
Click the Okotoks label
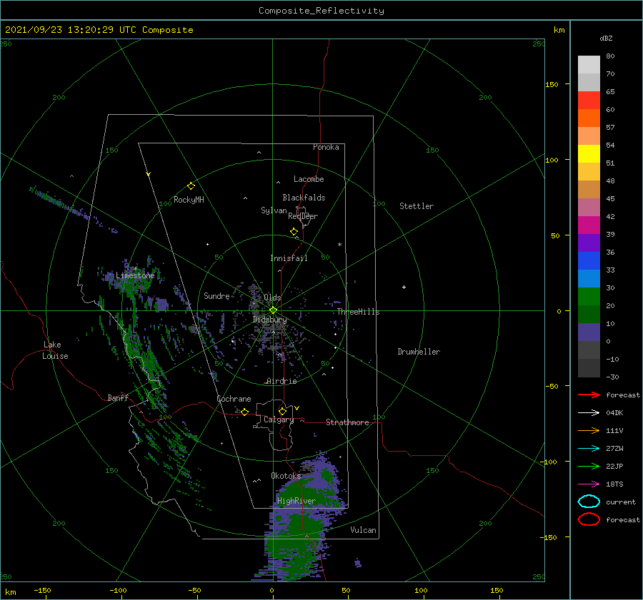(286, 476)
